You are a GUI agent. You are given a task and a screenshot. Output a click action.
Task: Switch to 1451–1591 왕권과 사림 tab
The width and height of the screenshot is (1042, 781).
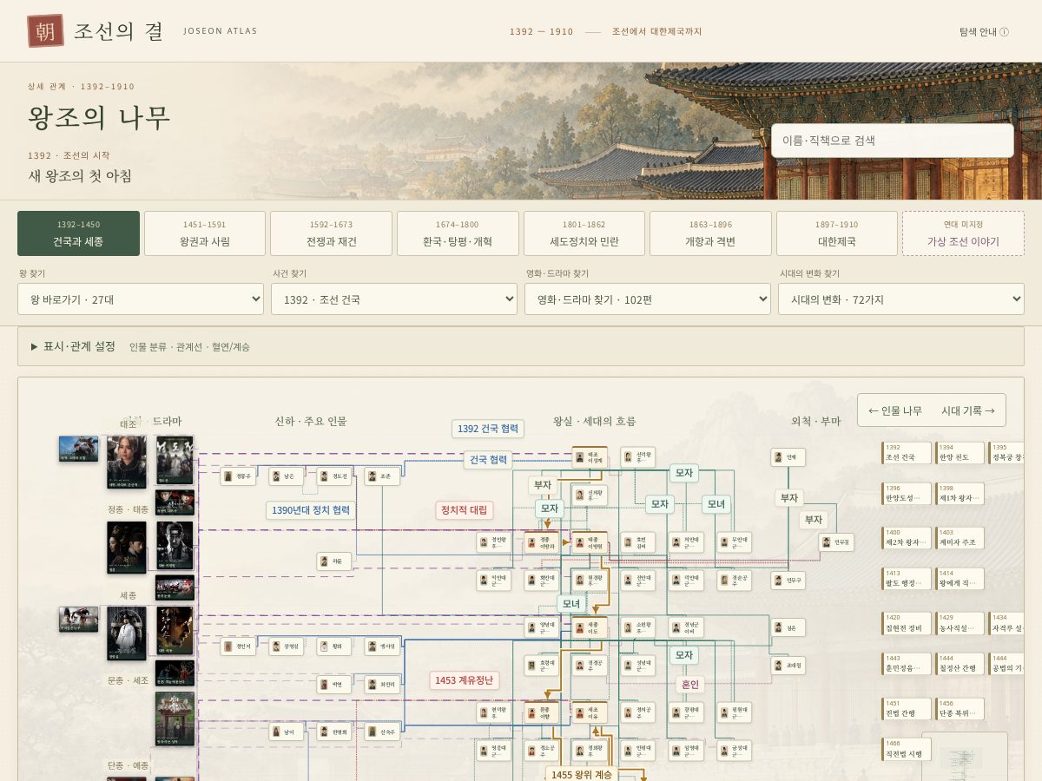(205, 233)
